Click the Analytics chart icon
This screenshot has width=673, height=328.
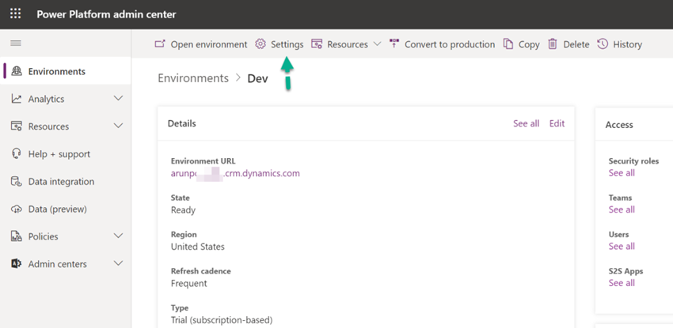pyautogui.click(x=17, y=99)
